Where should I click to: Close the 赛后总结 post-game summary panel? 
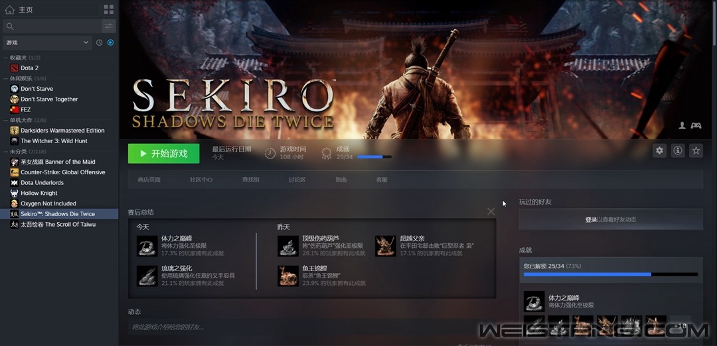coord(491,211)
